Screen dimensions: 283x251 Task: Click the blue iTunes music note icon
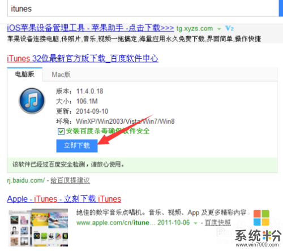32,101
